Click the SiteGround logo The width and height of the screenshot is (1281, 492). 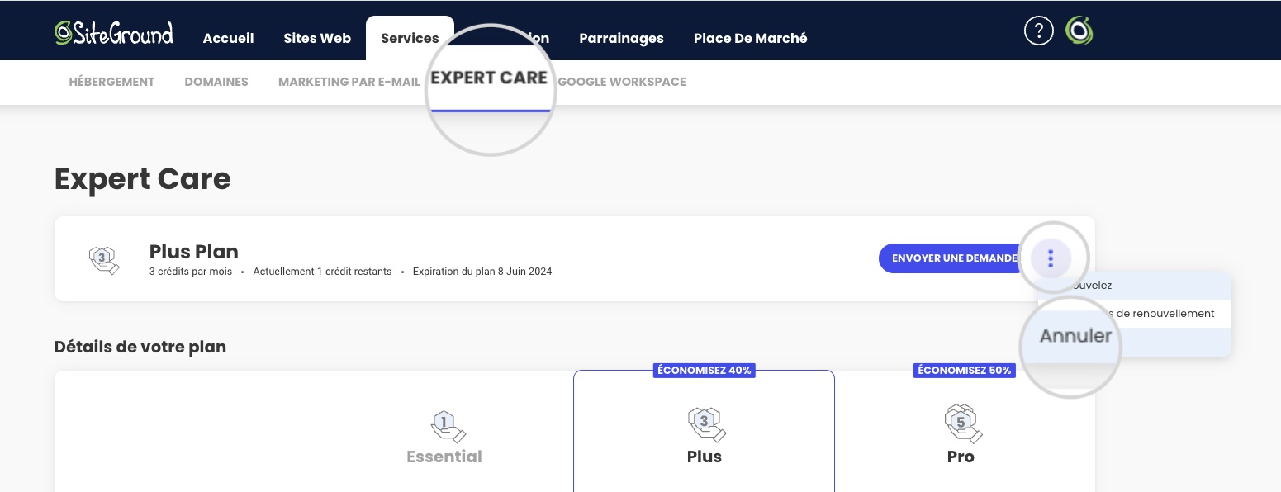[114, 32]
